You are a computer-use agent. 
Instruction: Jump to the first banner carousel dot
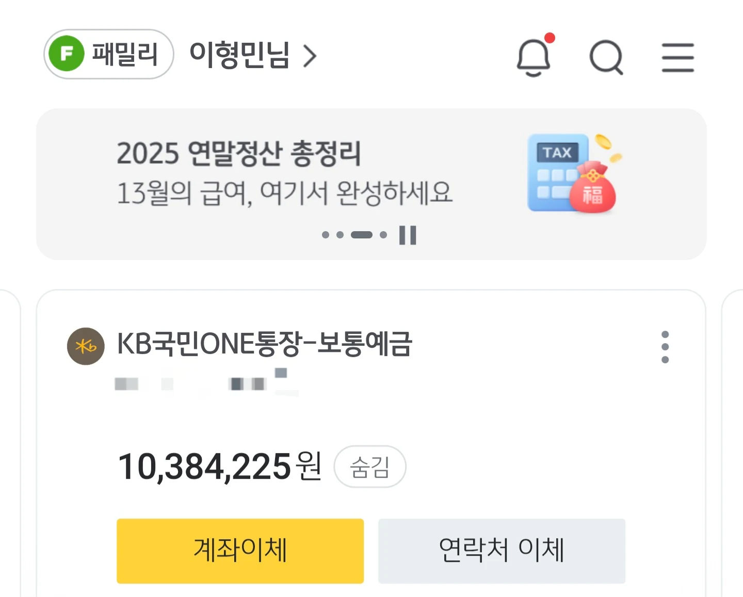(x=326, y=235)
